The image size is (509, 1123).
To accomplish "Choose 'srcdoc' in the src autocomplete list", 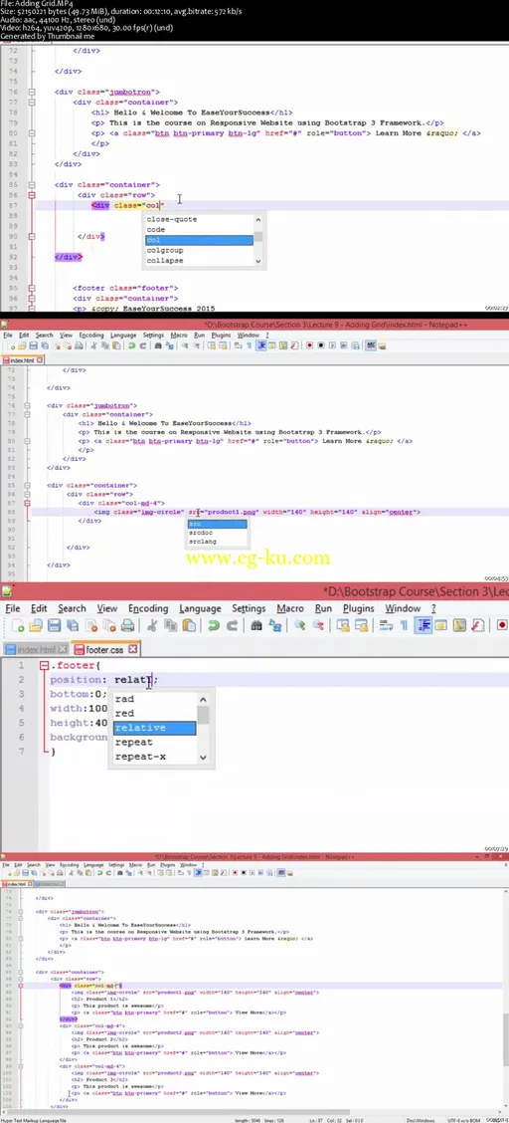I will 218,533.
